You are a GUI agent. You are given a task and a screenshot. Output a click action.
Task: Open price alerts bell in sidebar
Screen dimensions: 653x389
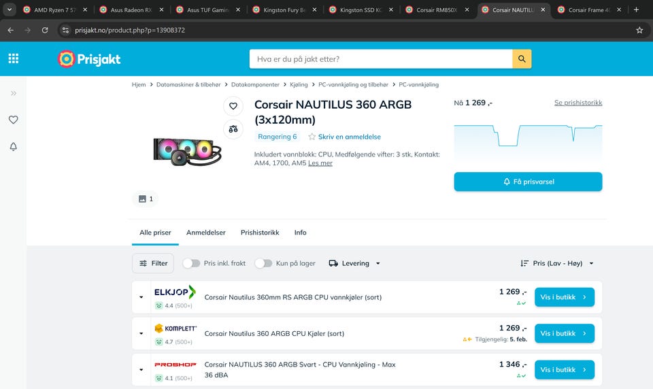tap(14, 147)
